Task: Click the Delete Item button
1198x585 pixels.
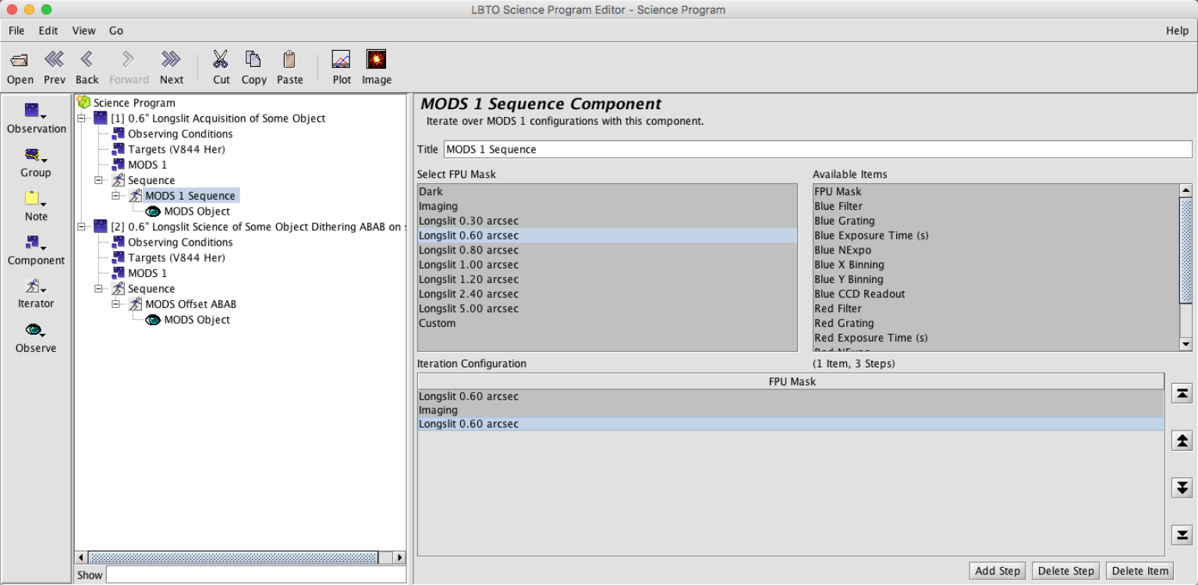Action: point(1140,571)
